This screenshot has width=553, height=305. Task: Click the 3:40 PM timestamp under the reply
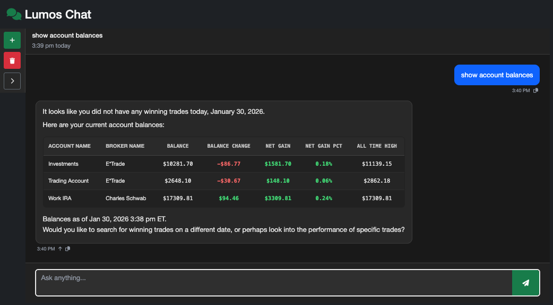[x=46, y=248]
